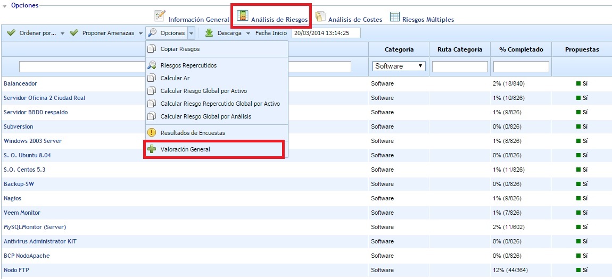Click the green Descarga download icon
The width and height of the screenshot is (612, 279).
[x=209, y=33]
